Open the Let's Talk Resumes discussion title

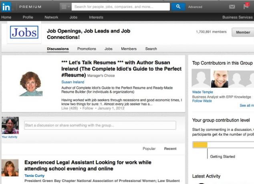[121, 69]
